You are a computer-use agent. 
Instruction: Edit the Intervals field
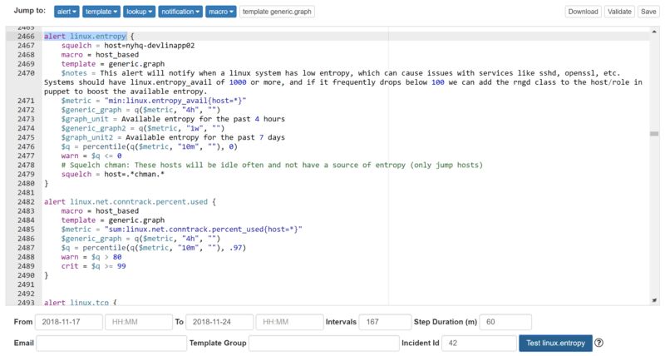tap(385, 322)
